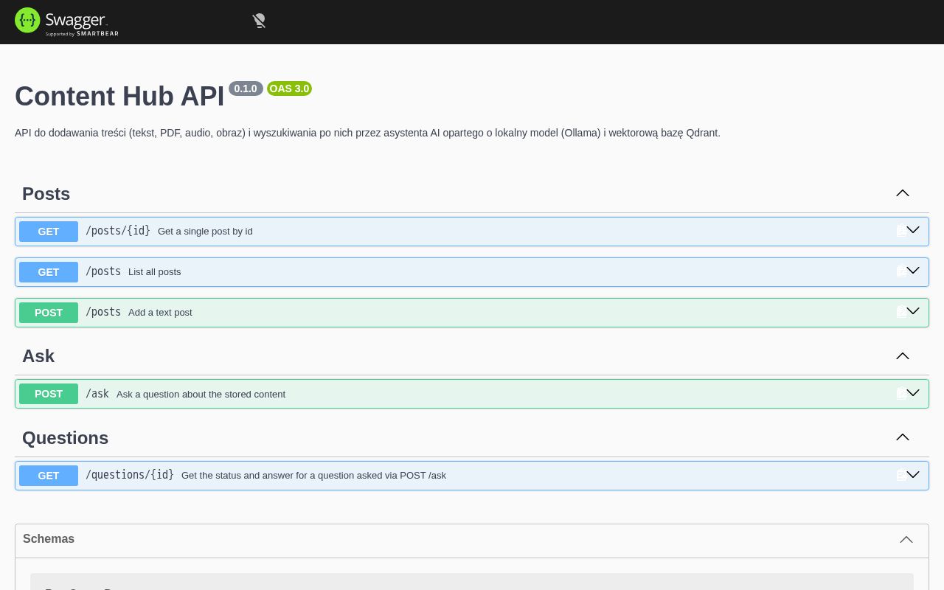Expand the List all posts operation arrow
944x590 pixels.
(x=913, y=271)
